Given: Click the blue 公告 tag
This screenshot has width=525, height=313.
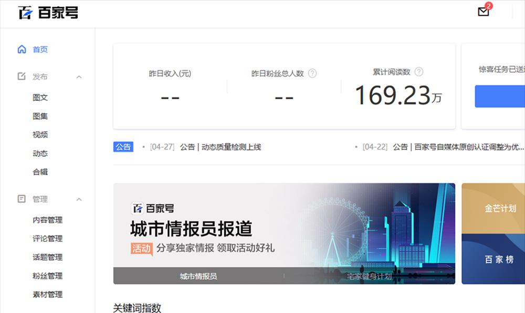Looking at the screenshot, I should click(x=123, y=147).
